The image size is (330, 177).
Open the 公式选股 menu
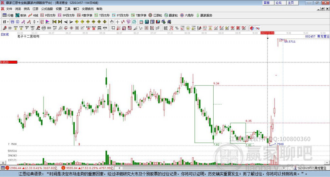click(x=47, y=9)
